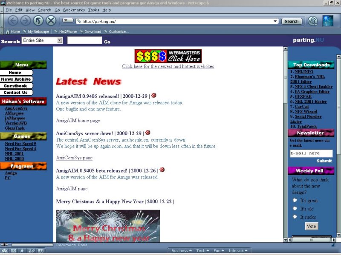Click the Search button next to URL bar

click(292, 21)
